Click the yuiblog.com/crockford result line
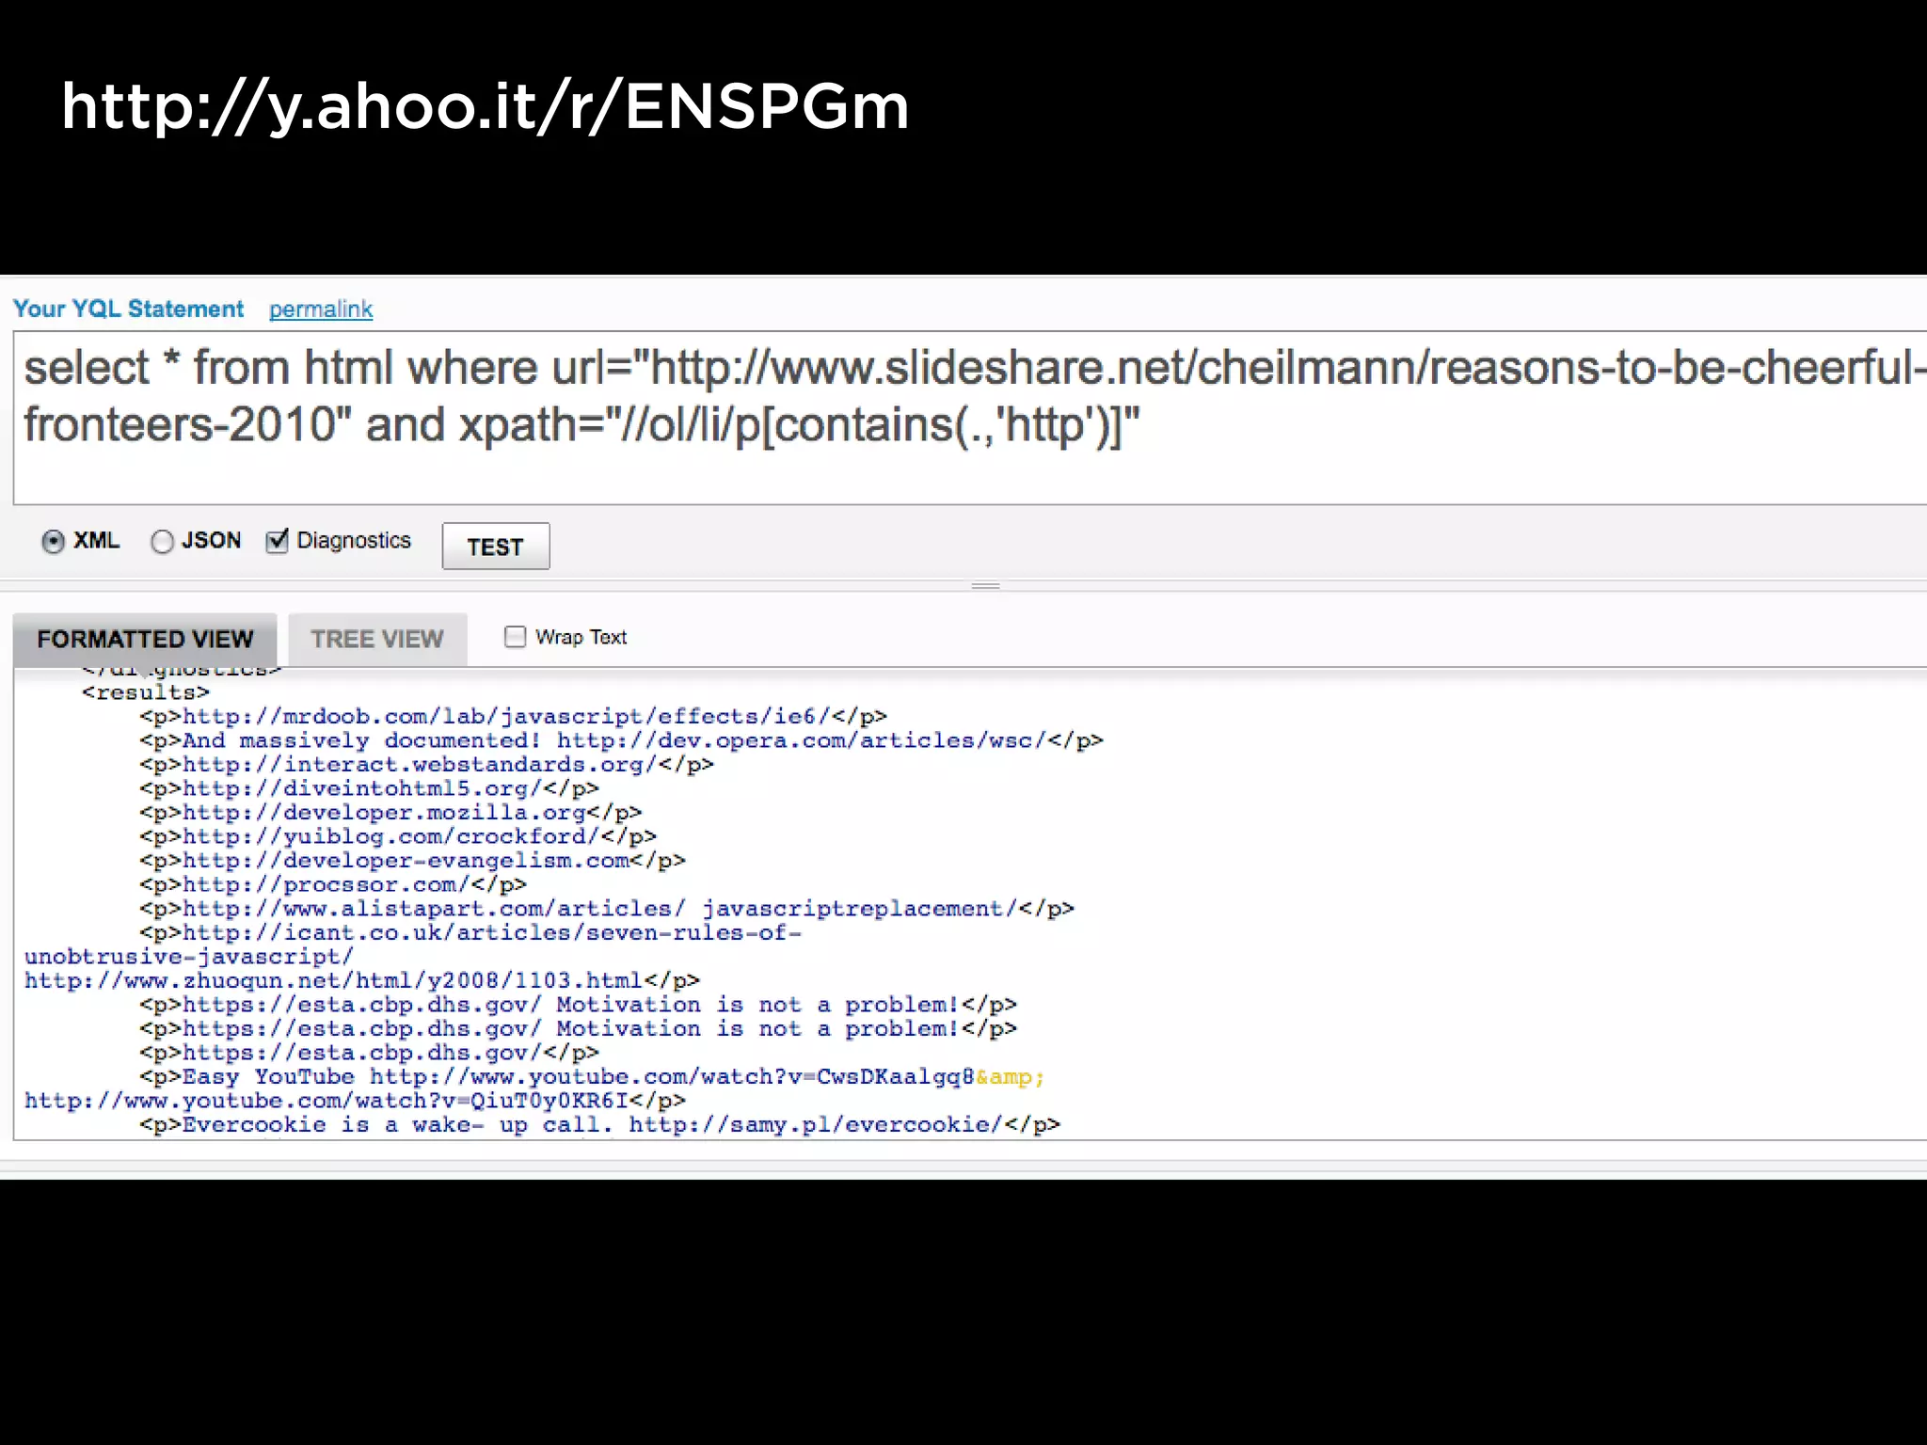 [398, 836]
